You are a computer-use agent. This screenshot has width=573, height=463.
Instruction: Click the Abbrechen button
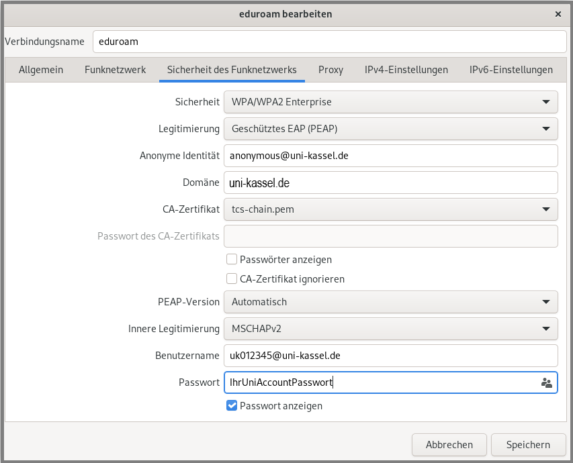449,444
